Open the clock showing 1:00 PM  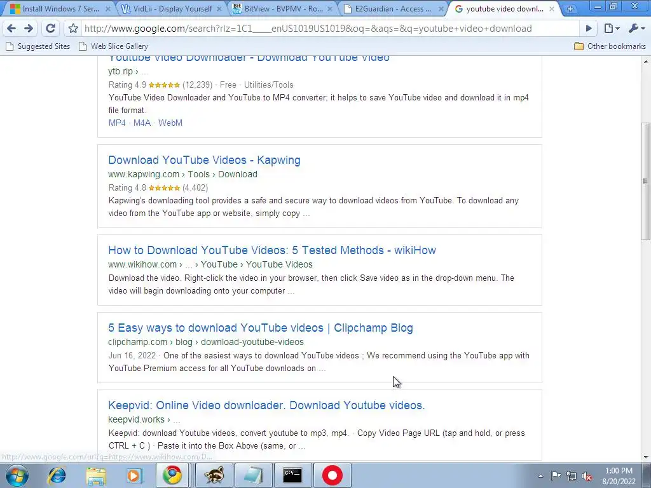tap(619, 476)
